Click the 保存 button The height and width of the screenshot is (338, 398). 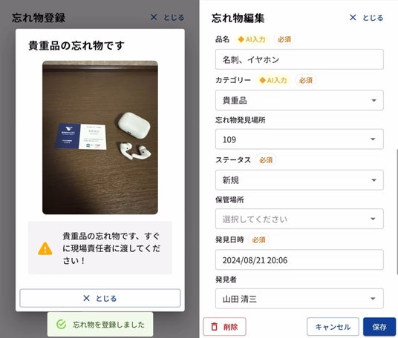click(x=379, y=327)
